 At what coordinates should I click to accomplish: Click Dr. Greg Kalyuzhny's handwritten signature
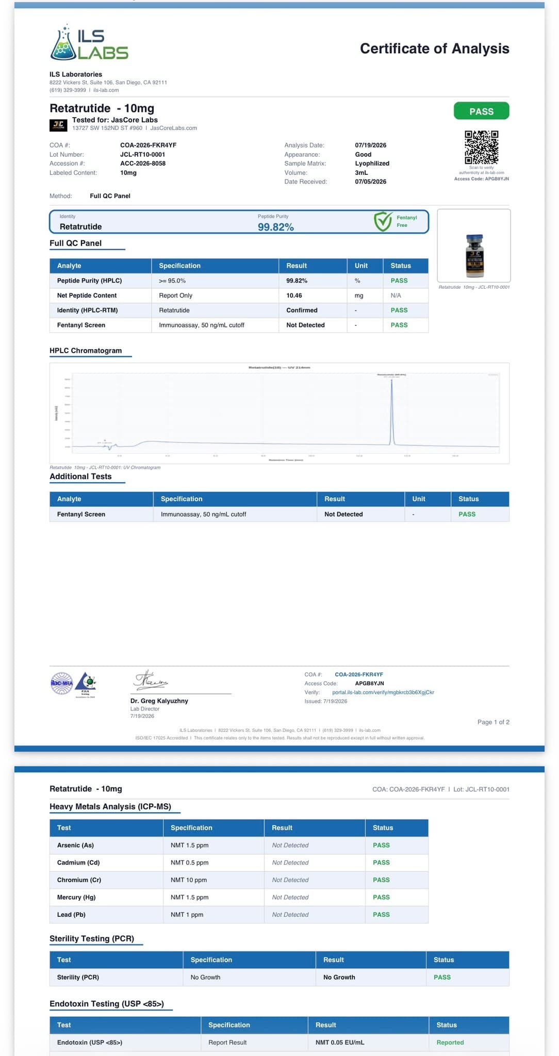(x=151, y=680)
